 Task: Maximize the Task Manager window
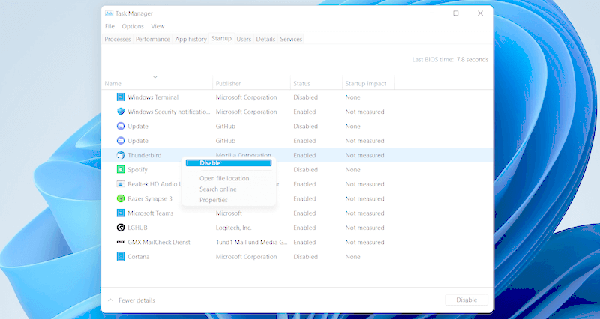(x=456, y=13)
